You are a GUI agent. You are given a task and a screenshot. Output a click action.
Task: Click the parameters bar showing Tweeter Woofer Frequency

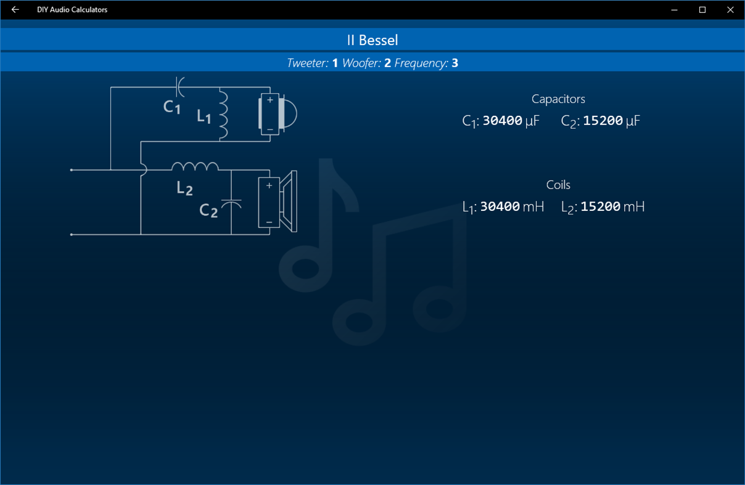tap(372, 63)
